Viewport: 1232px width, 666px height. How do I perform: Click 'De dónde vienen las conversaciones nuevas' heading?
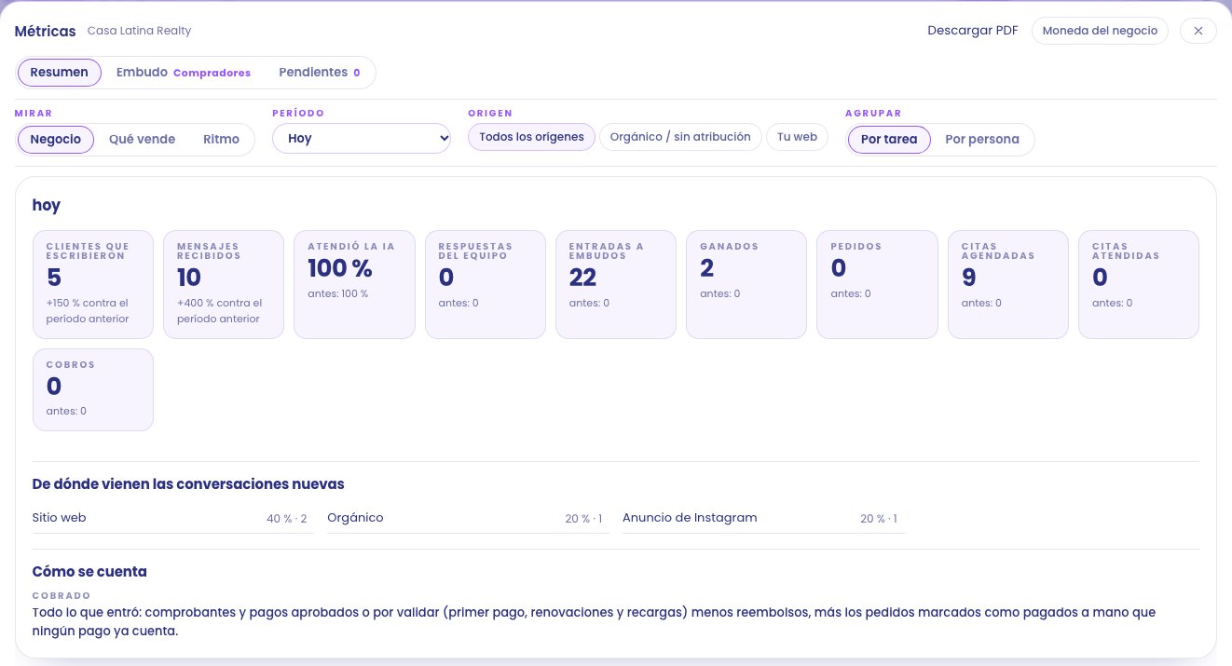tap(188, 484)
